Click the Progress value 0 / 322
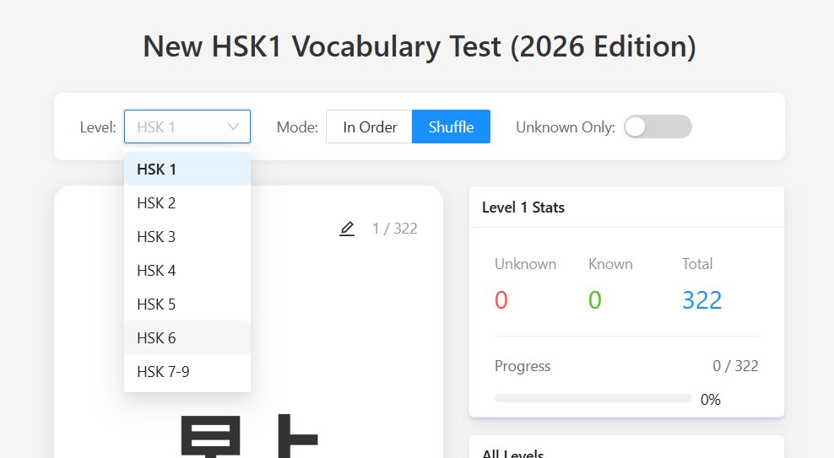 click(735, 366)
